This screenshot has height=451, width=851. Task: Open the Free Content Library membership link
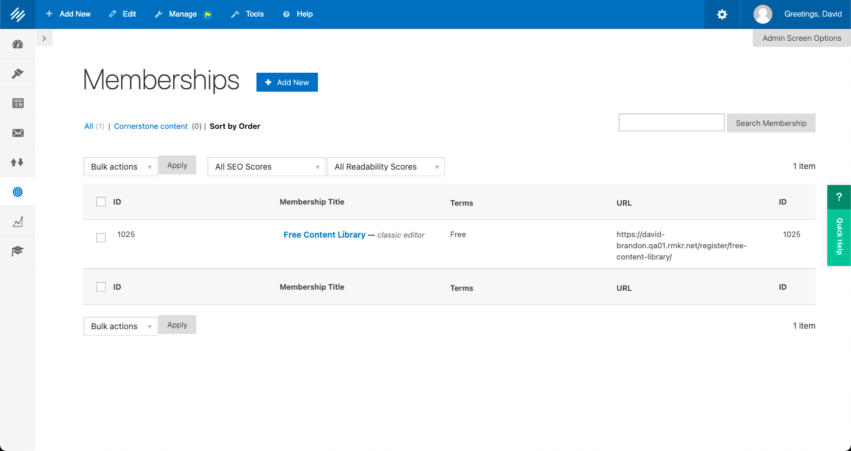324,234
